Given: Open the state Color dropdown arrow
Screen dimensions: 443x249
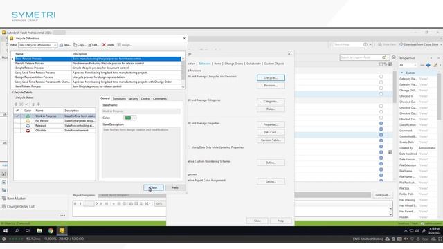Looking at the screenshot, I should pos(134,118).
